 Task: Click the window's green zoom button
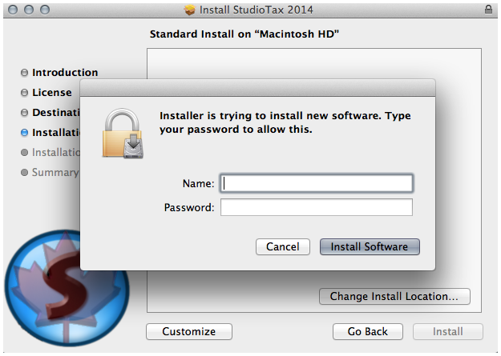coord(45,10)
